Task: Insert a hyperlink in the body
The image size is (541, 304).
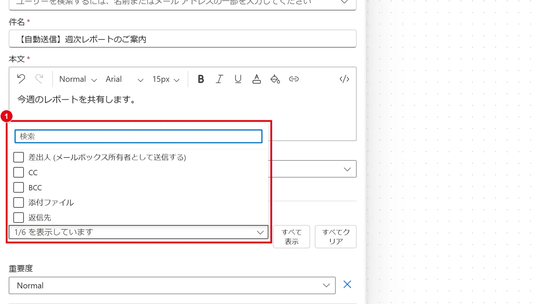Action: tap(294, 79)
